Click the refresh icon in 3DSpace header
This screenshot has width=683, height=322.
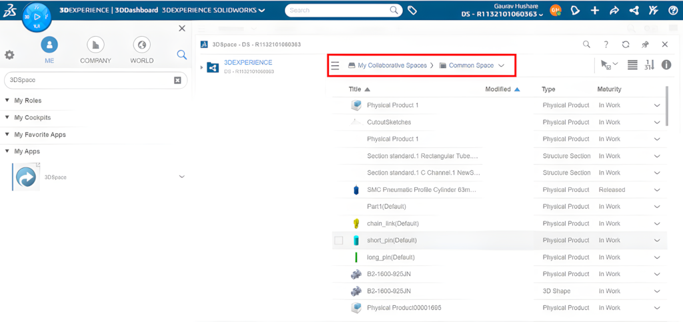click(626, 45)
